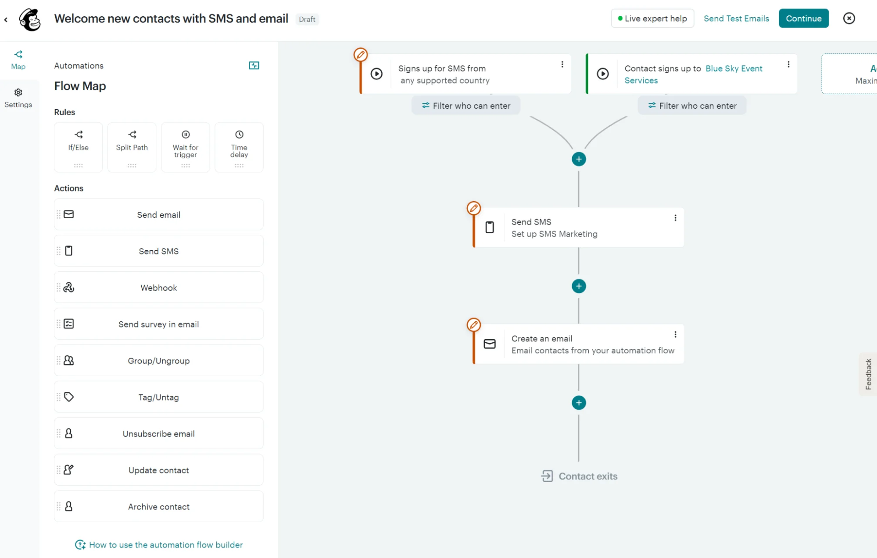Click Filter who can enter under SMS trigger

(466, 106)
